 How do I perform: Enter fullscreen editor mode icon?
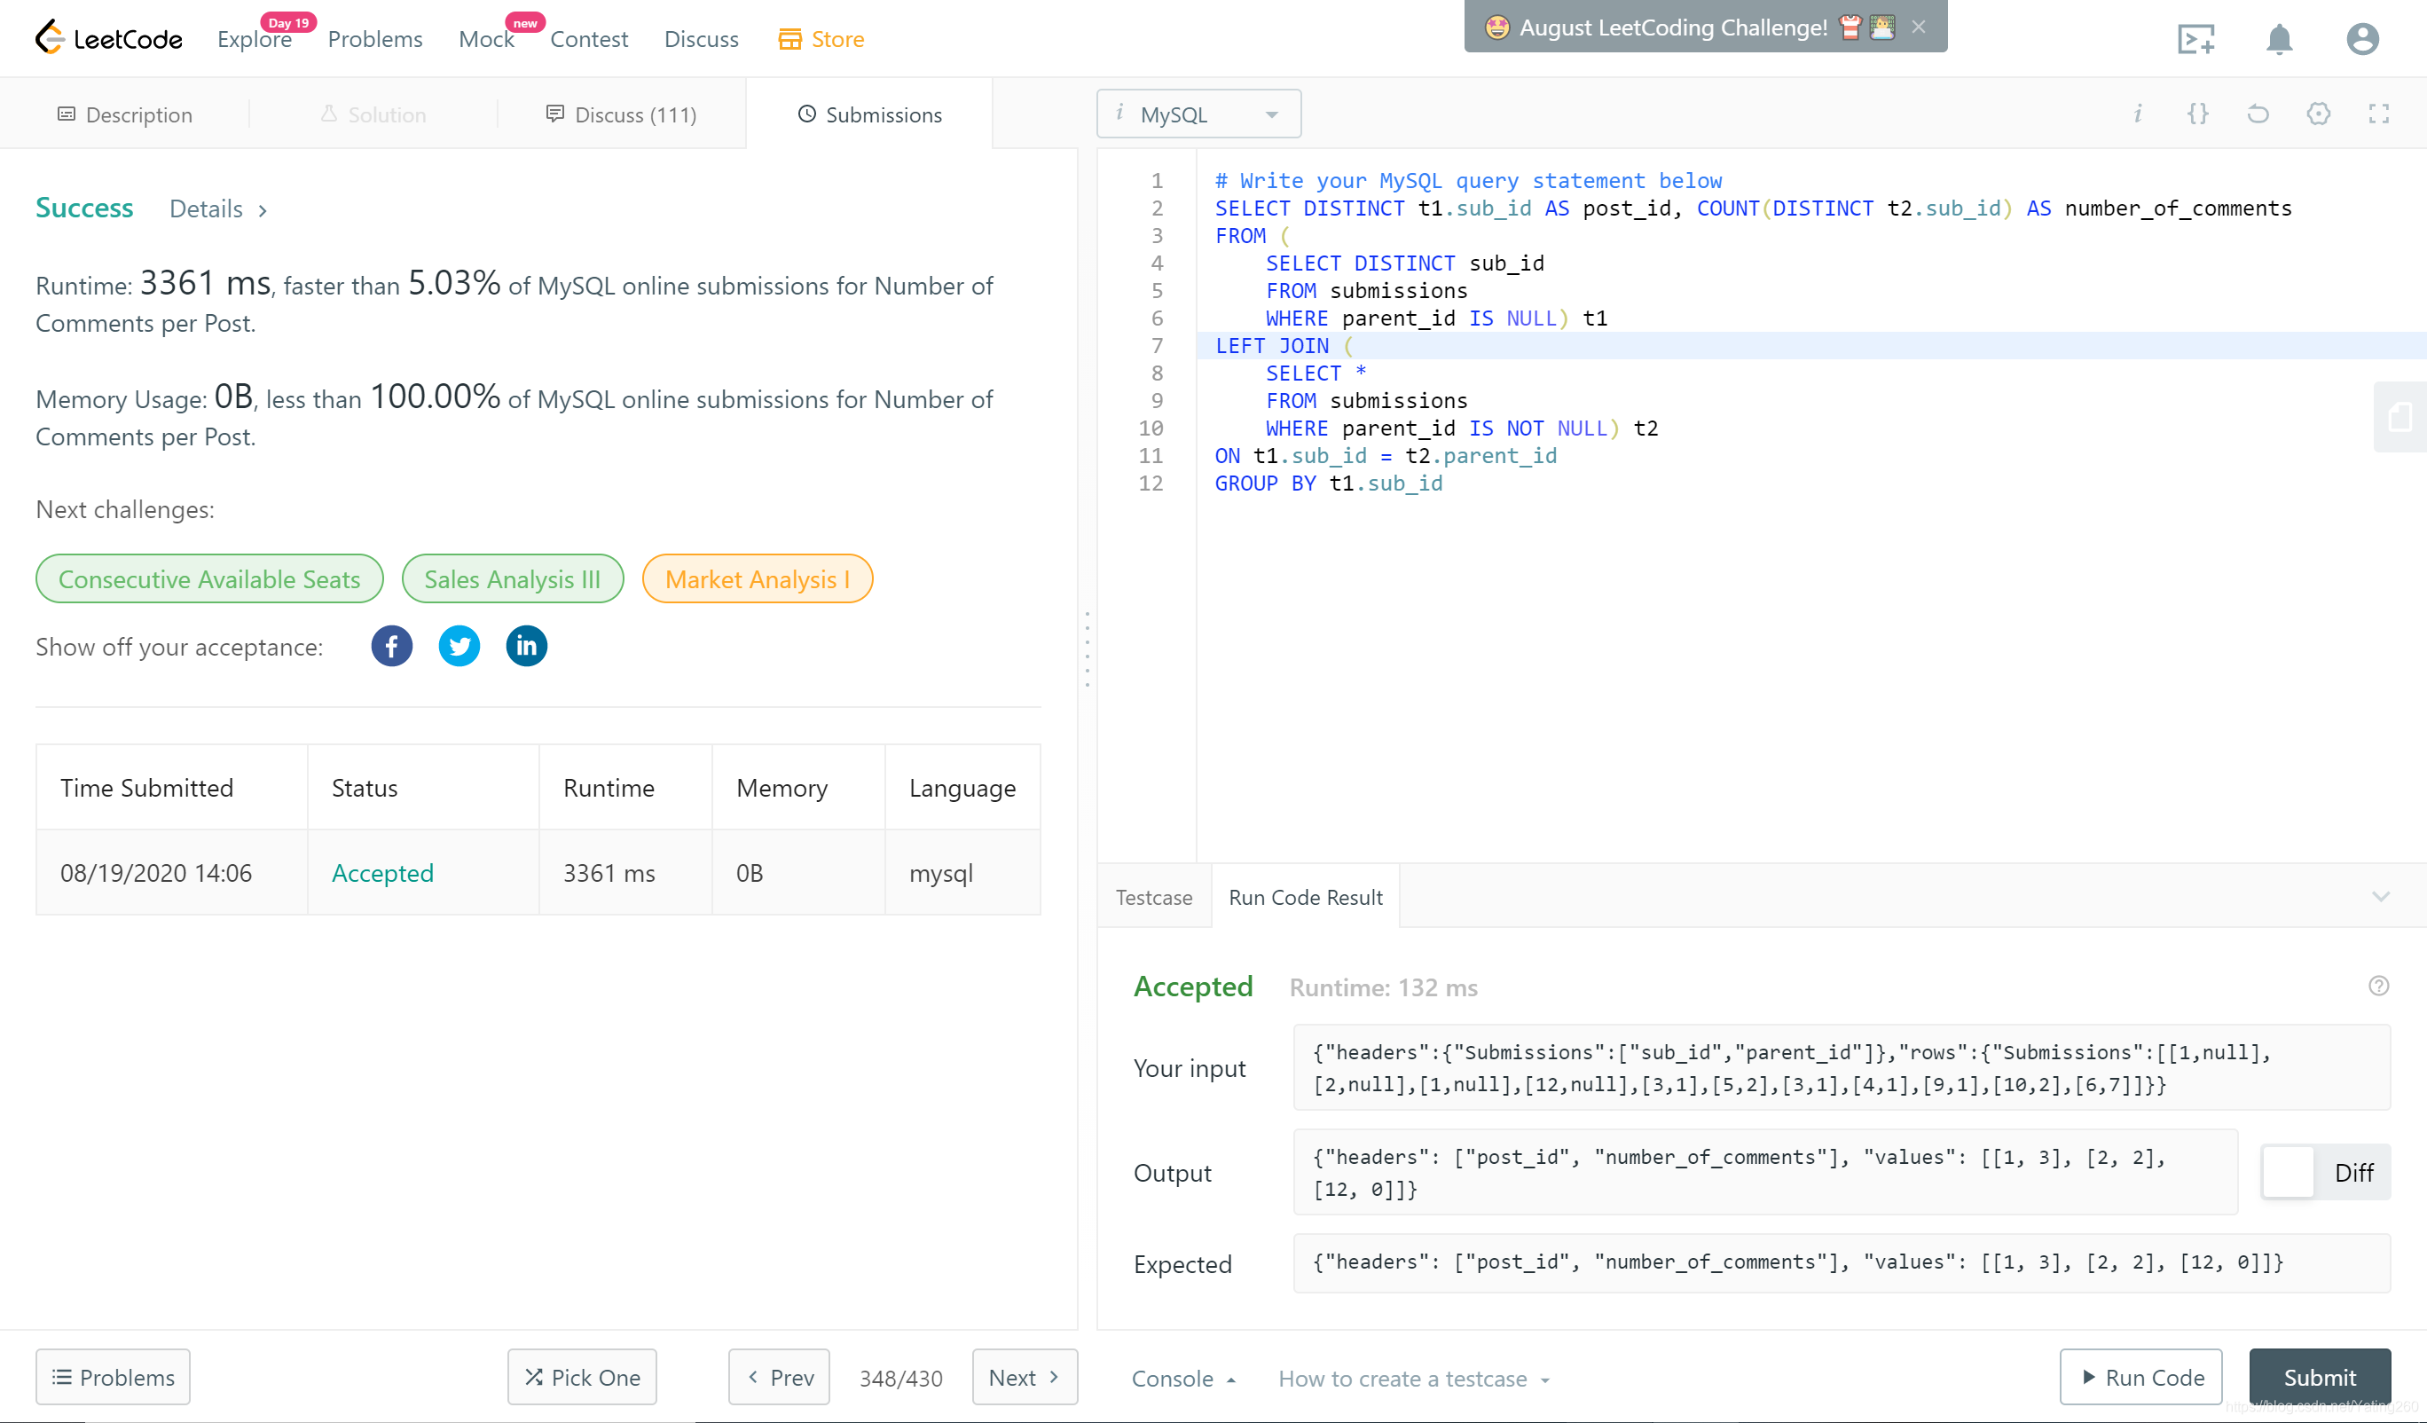pos(2378,114)
